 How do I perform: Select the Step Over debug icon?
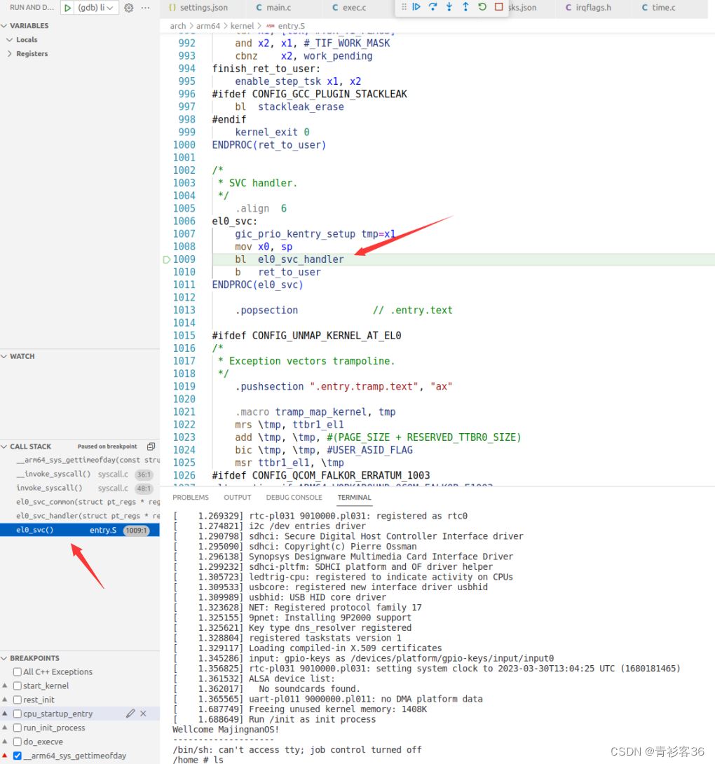click(432, 7)
